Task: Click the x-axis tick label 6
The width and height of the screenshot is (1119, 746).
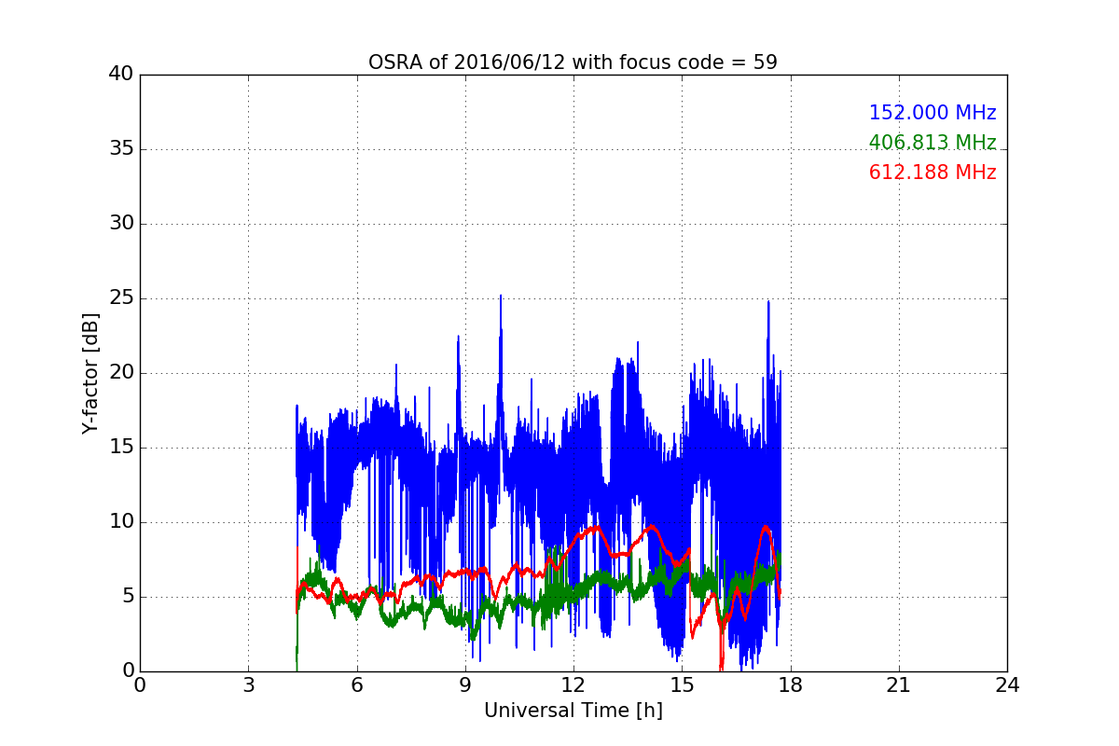Action: (356, 684)
